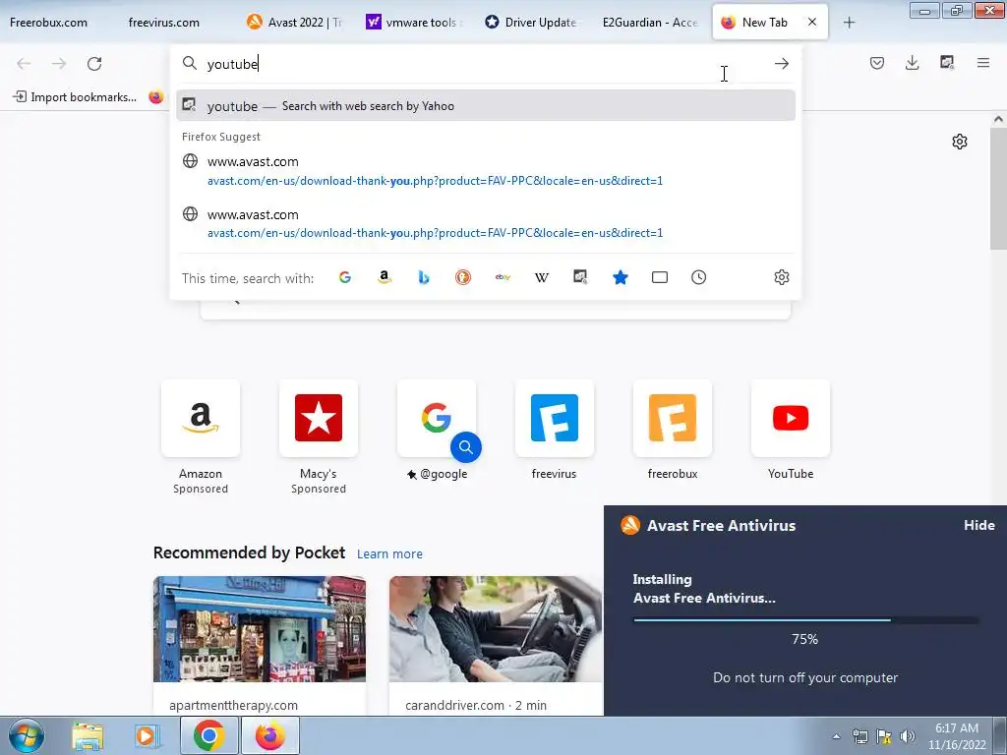This screenshot has height=755, width=1007.
Task: Select the second www.avast.com suggestion
Action: pos(486,223)
